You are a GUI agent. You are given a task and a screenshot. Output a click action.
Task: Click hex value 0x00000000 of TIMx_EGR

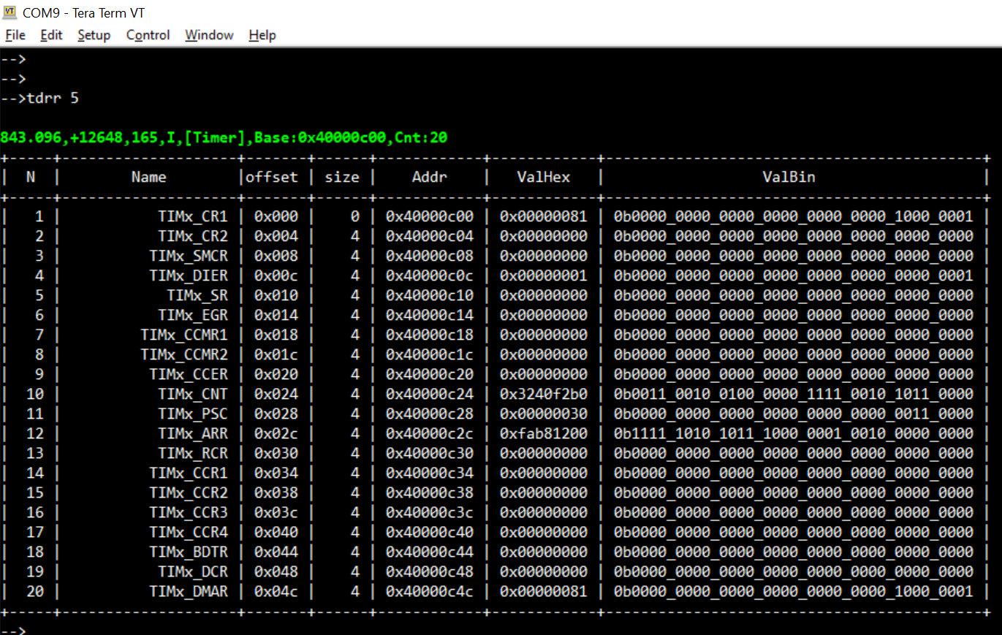tap(544, 315)
